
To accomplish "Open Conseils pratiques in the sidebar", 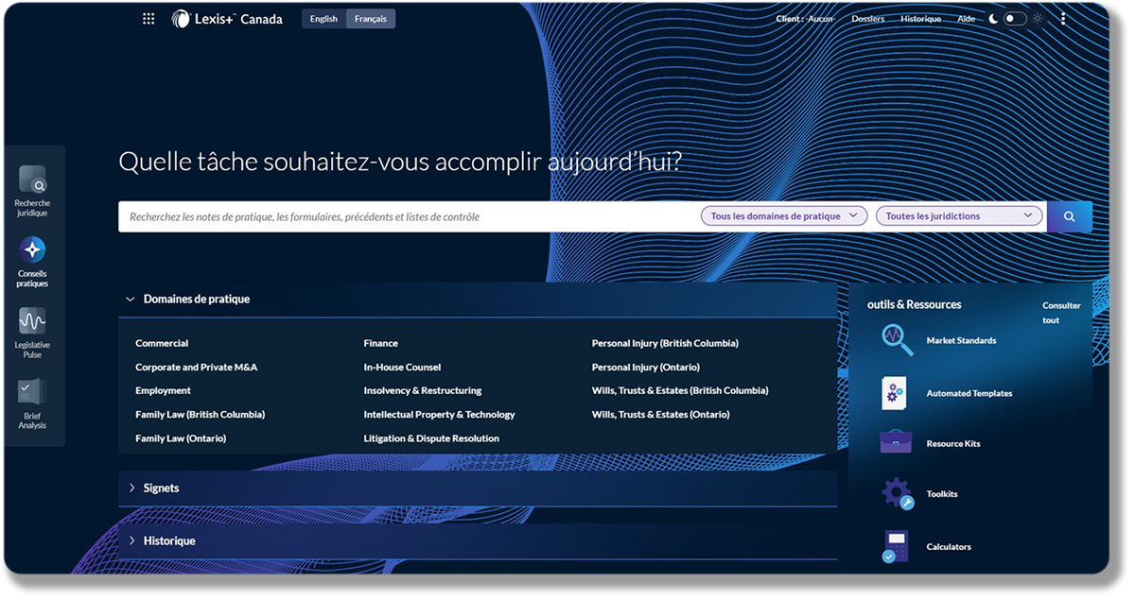I will [x=32, y=250].
